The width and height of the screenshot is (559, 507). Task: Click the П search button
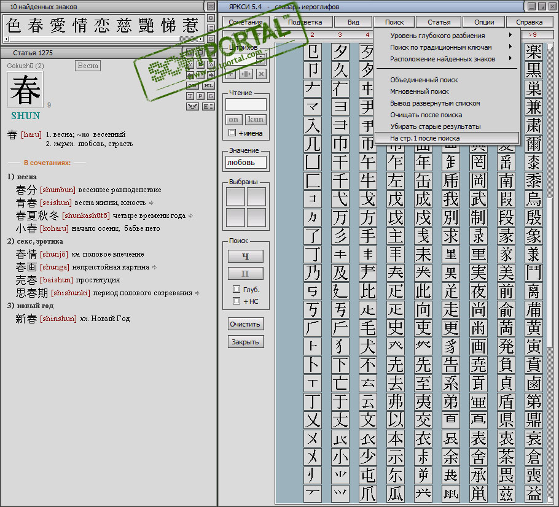pyautogui.click(x=246, y=274)
